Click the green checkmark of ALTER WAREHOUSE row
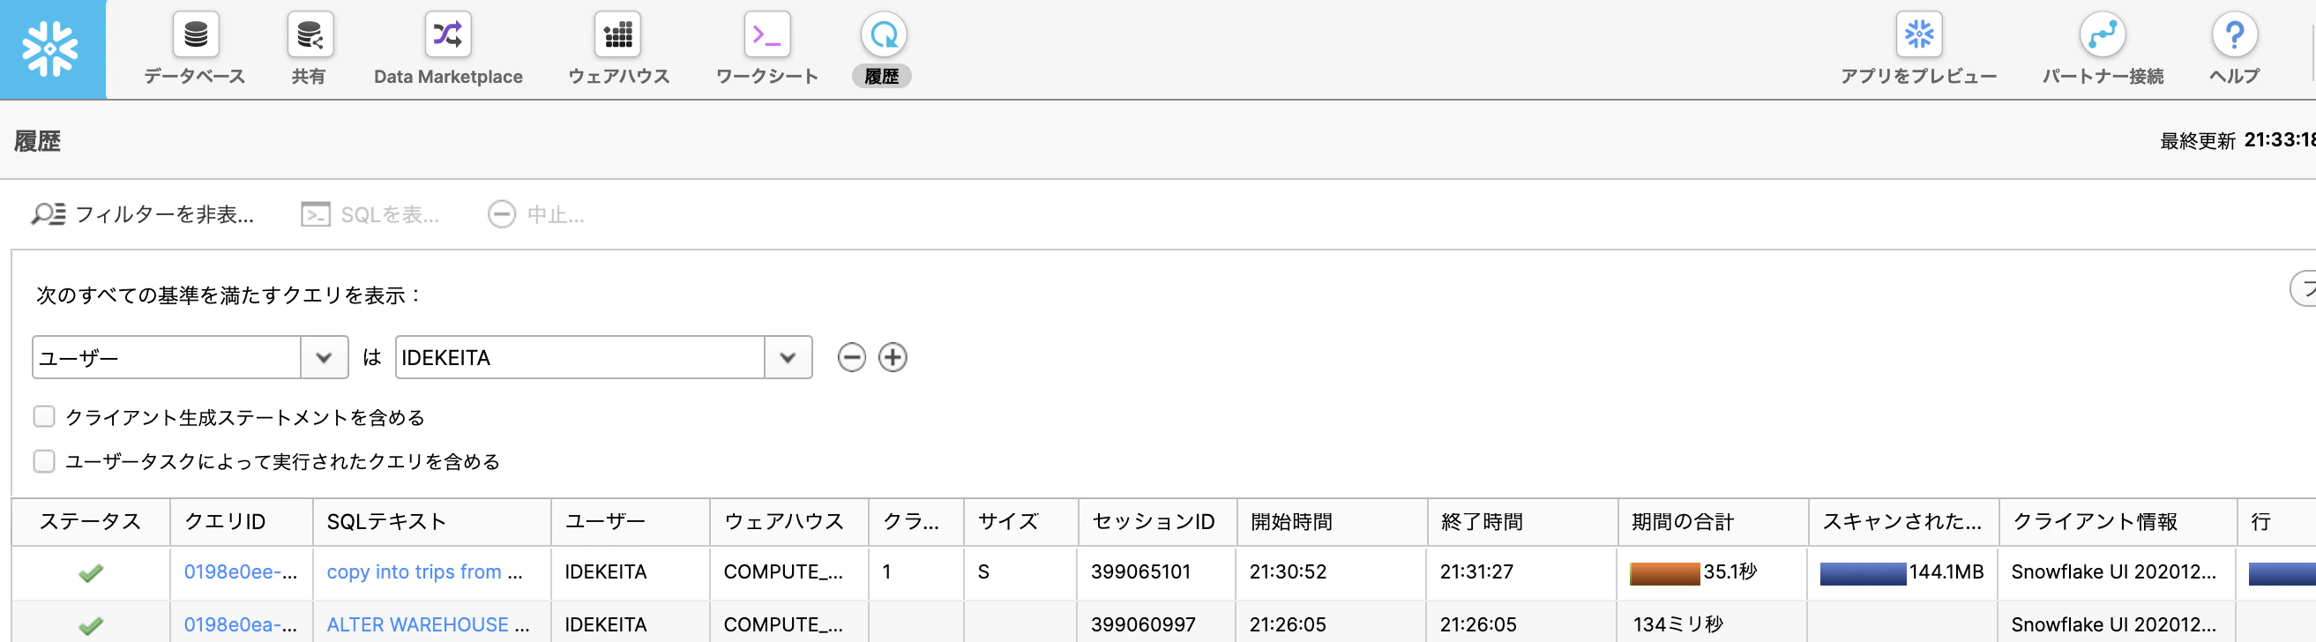 click(x=91, y=625)
